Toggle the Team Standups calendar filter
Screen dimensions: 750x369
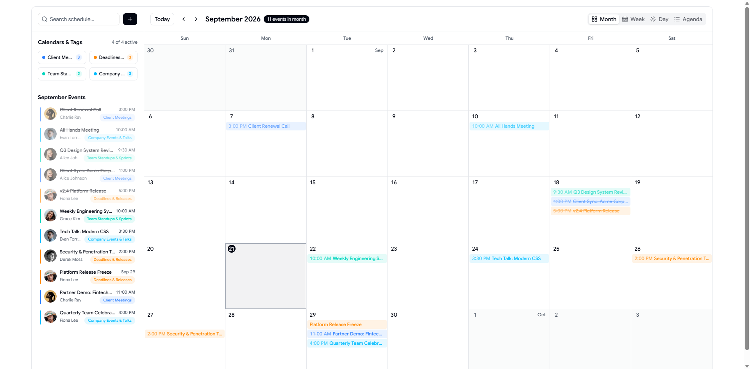coord(62,74)
